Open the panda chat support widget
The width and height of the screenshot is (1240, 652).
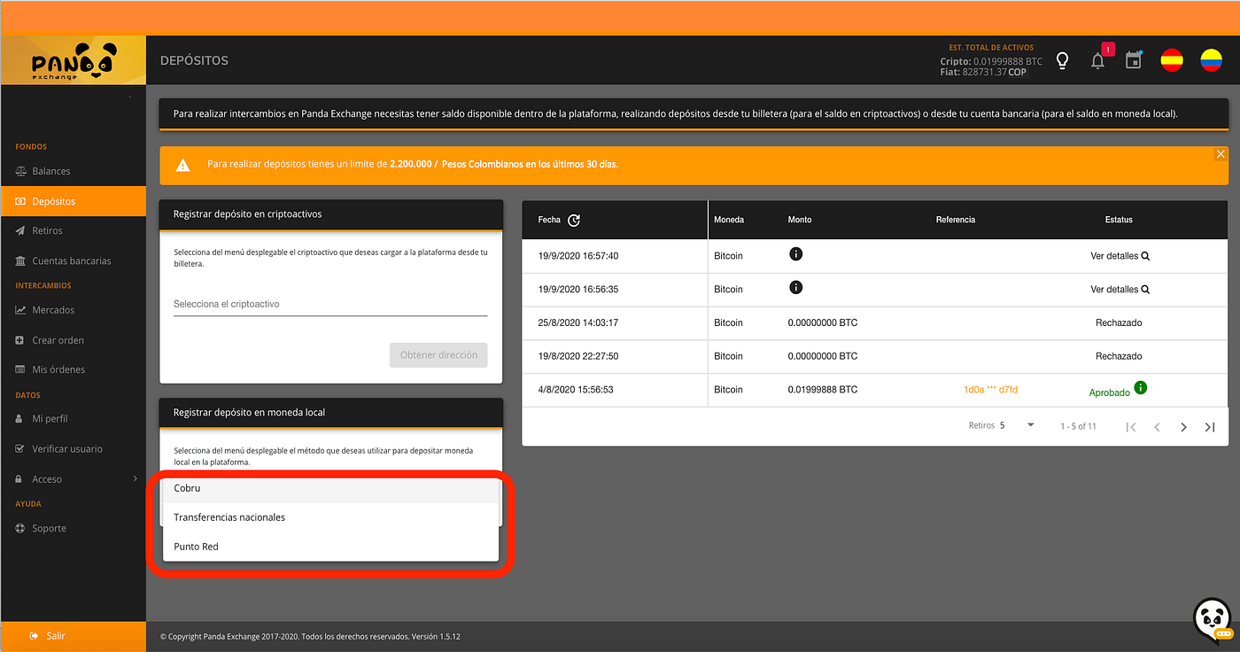tap(1212, 620)
